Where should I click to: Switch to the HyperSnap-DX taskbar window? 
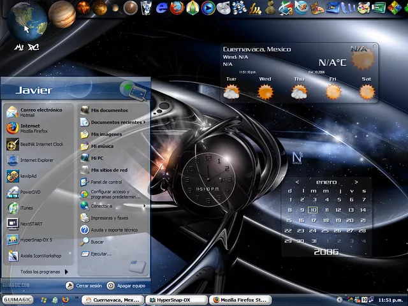pyautogui.click(x=177, y=300)
